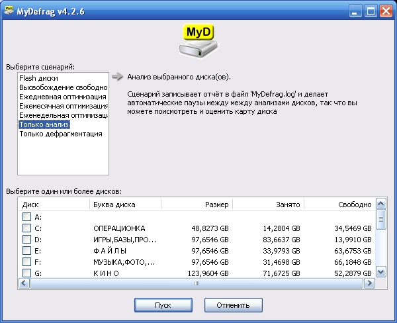This screenshot has height=323, width=397.
Task: Check the G: drive checkbox
Action: pyautogui.click(x=26, y=273)
